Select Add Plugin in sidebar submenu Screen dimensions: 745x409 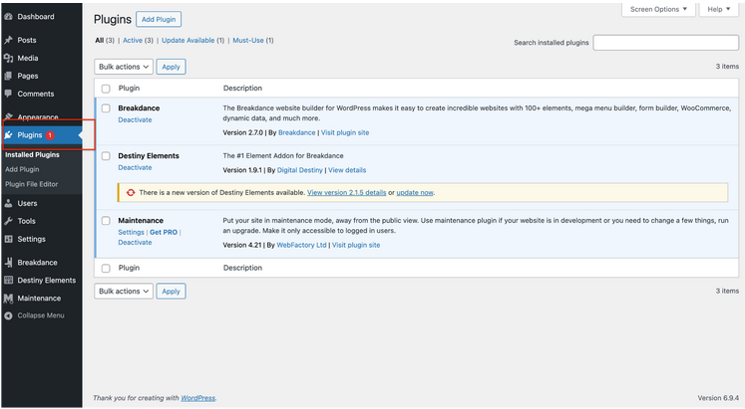click(22, 169)
